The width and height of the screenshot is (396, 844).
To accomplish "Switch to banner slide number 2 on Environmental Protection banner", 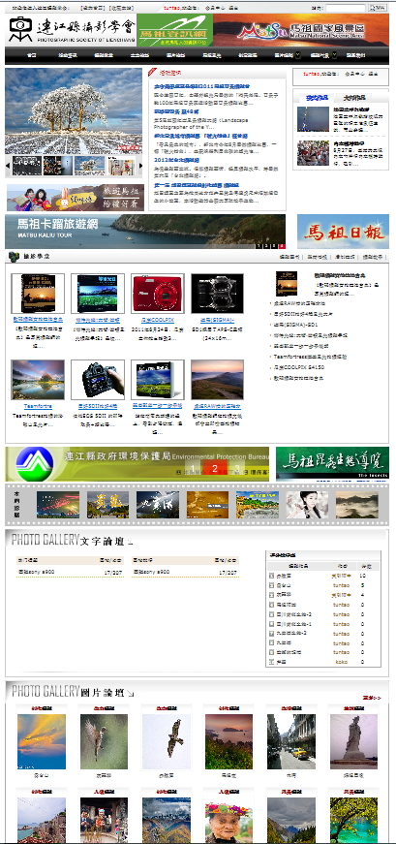I will click(x=214, y=468).
